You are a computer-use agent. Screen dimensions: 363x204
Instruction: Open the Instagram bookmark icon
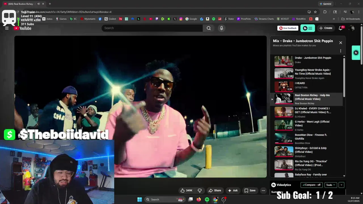click(181, 19)
